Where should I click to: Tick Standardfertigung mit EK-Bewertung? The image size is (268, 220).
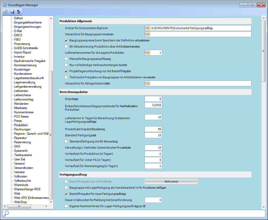[66, 141]
